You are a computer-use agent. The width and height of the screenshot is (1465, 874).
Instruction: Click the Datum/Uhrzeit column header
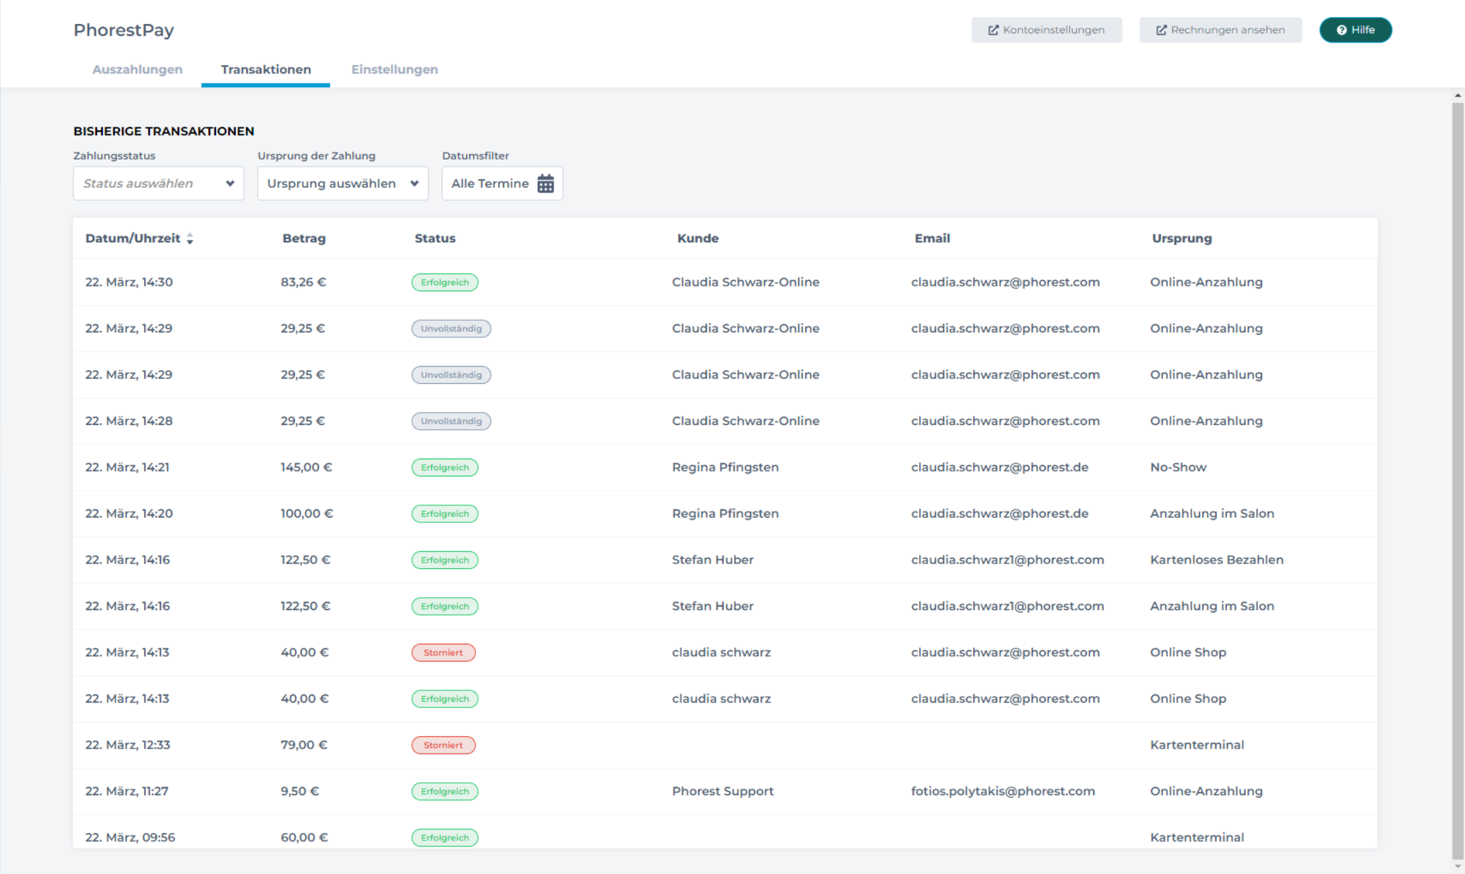[133, 239]
